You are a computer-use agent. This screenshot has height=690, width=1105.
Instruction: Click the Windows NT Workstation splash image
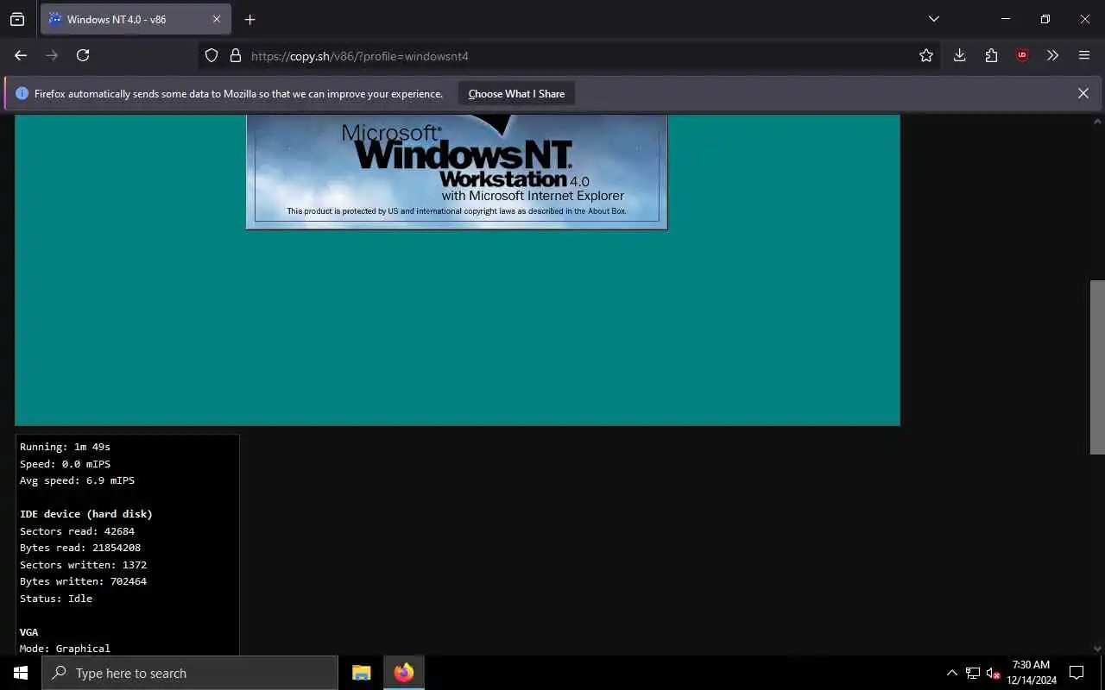[457, 172]
